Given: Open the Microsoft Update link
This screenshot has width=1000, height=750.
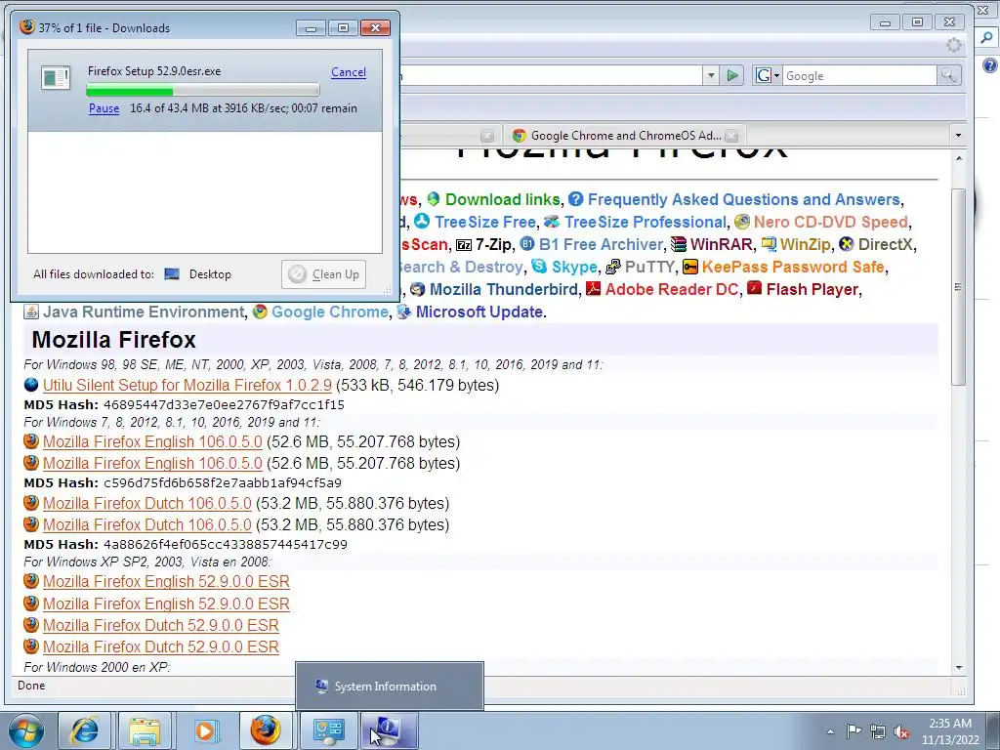Looking at the screenshot, I should click(x=479, y=312).
